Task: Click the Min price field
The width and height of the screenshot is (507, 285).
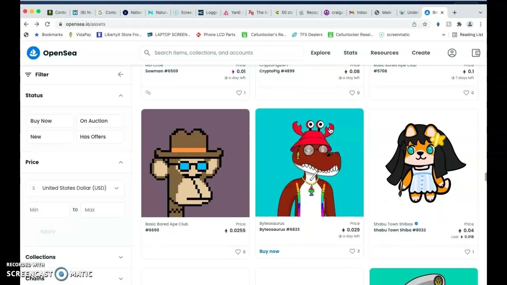Action: 48,210
